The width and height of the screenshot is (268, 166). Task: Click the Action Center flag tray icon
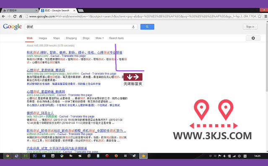(220, 156)
